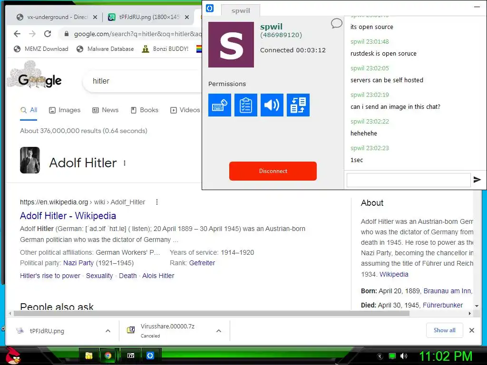Expand options for Virusshare.00000.7z download
Image resolution: width=487 pixels, height=365 pixels.
pos(219,331)
